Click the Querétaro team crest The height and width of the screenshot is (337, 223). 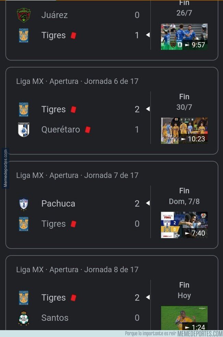(x=24, y=130)
